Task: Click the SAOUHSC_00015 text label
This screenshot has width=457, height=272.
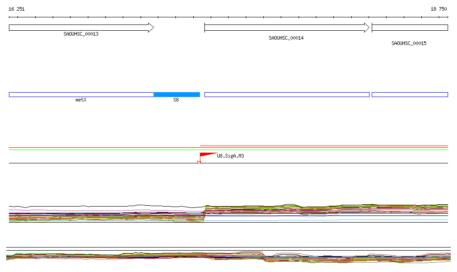Action: pyautogui.click(x=409, y=43)
